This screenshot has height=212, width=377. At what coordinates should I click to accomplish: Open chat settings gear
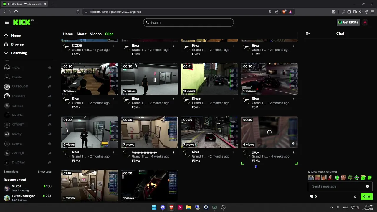[x=355, y=196]
